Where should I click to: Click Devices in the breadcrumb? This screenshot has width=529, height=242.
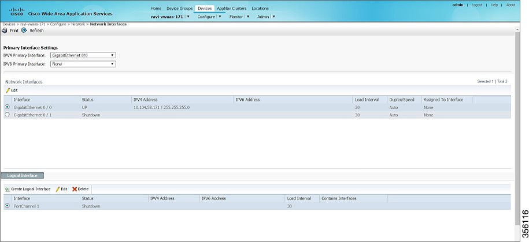click(x=9, y=24)
